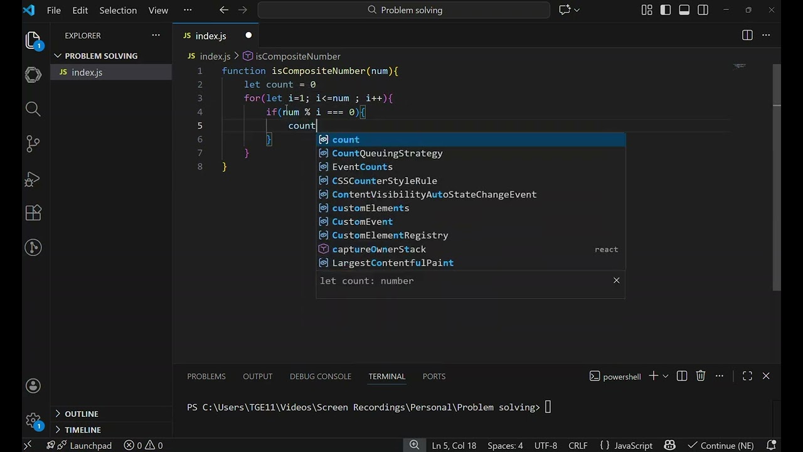Choose CountQueuingStrategy from suggestions
This screenshot has height=452, width=803.
pos(471,153)
